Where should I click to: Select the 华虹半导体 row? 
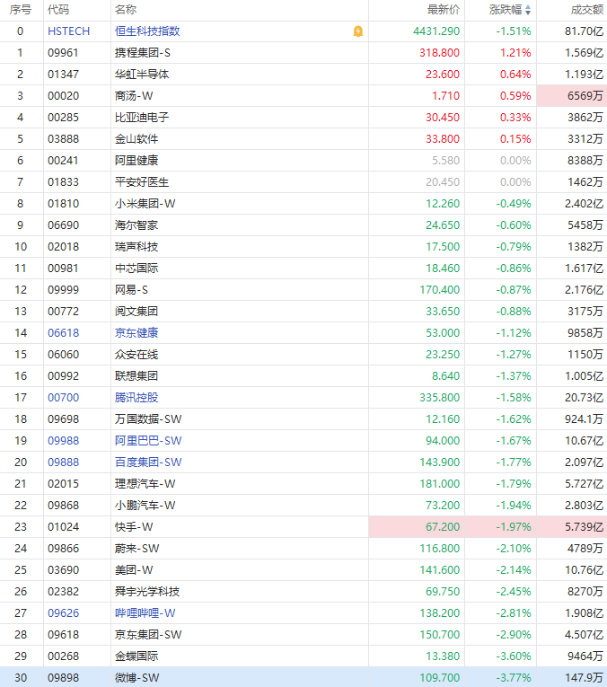click(303, 75)
